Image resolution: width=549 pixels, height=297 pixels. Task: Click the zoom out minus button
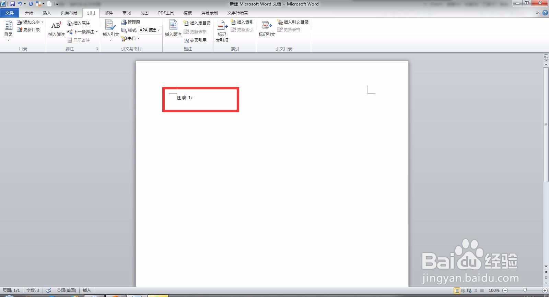tap(505, 290)
